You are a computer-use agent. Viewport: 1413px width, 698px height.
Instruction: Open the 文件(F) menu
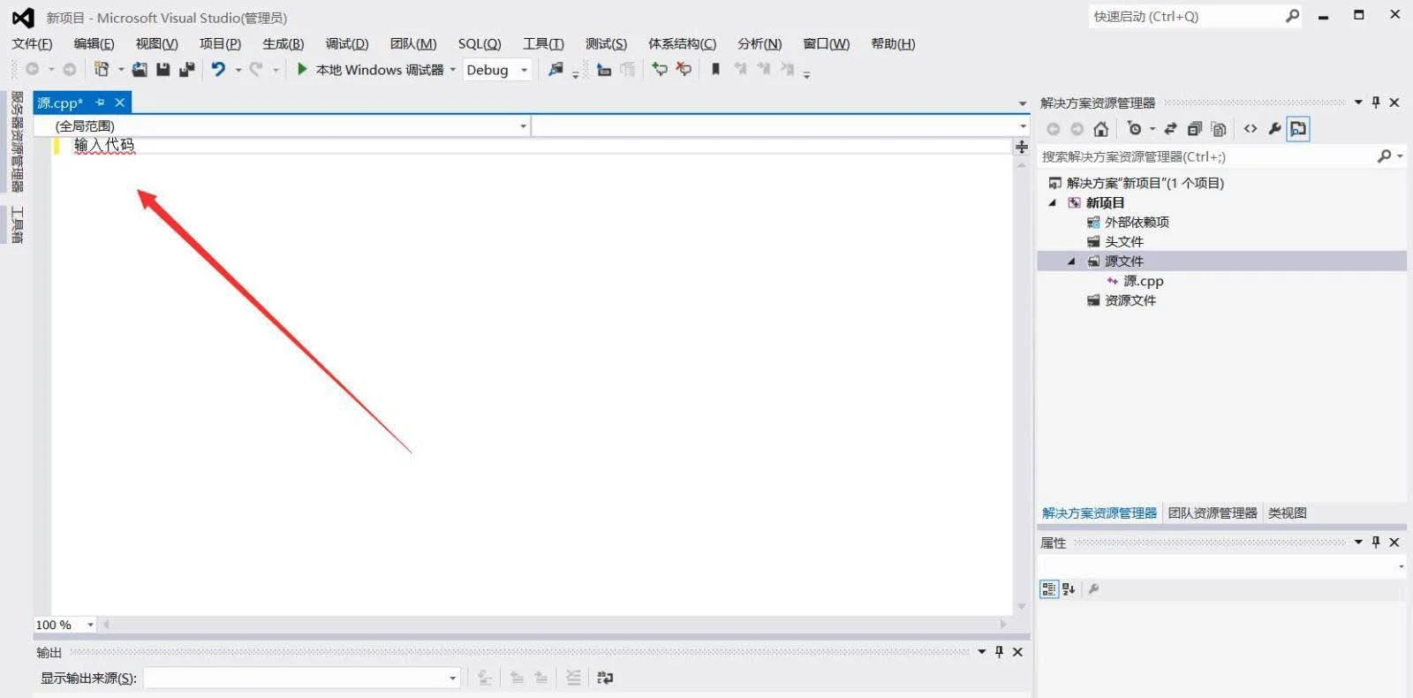pyautogui.click(x=32, y=44)
